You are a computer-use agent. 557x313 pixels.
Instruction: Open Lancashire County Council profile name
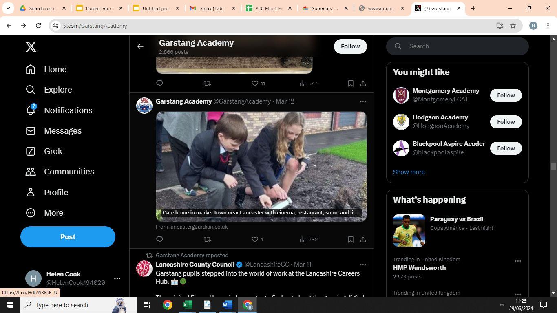coord(195,265)
